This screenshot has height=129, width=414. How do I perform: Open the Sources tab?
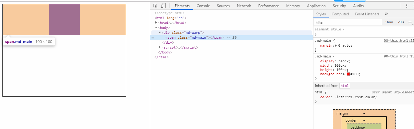click(x=223, y=6)
